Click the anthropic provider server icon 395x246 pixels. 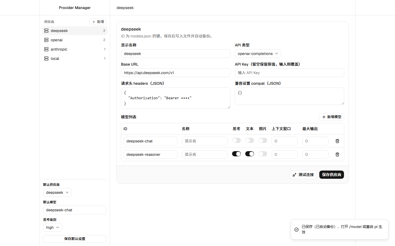[x=46, y=49]
